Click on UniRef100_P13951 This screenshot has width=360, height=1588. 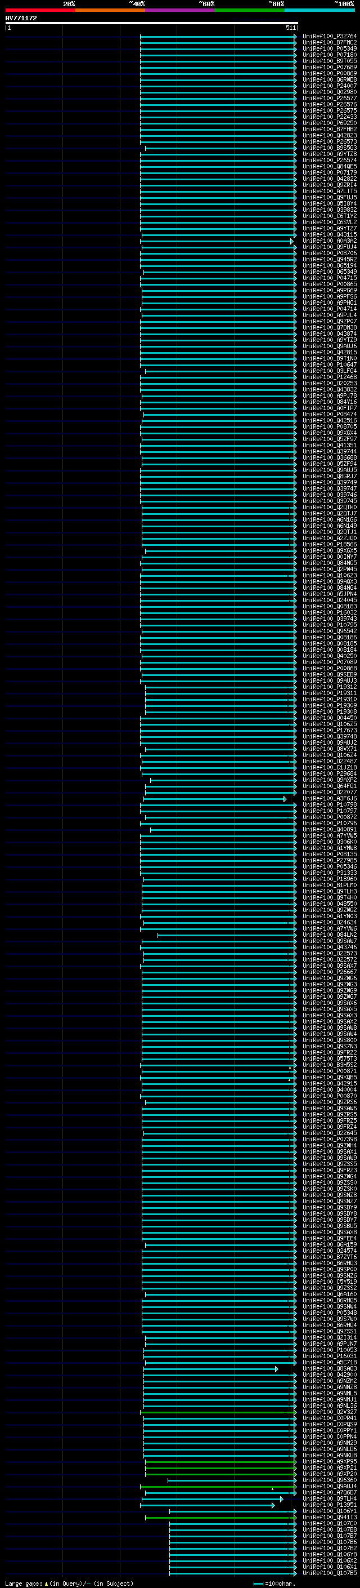pos(330,1505)
